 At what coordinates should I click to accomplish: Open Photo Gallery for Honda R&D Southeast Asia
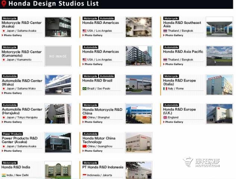point(173,35)
